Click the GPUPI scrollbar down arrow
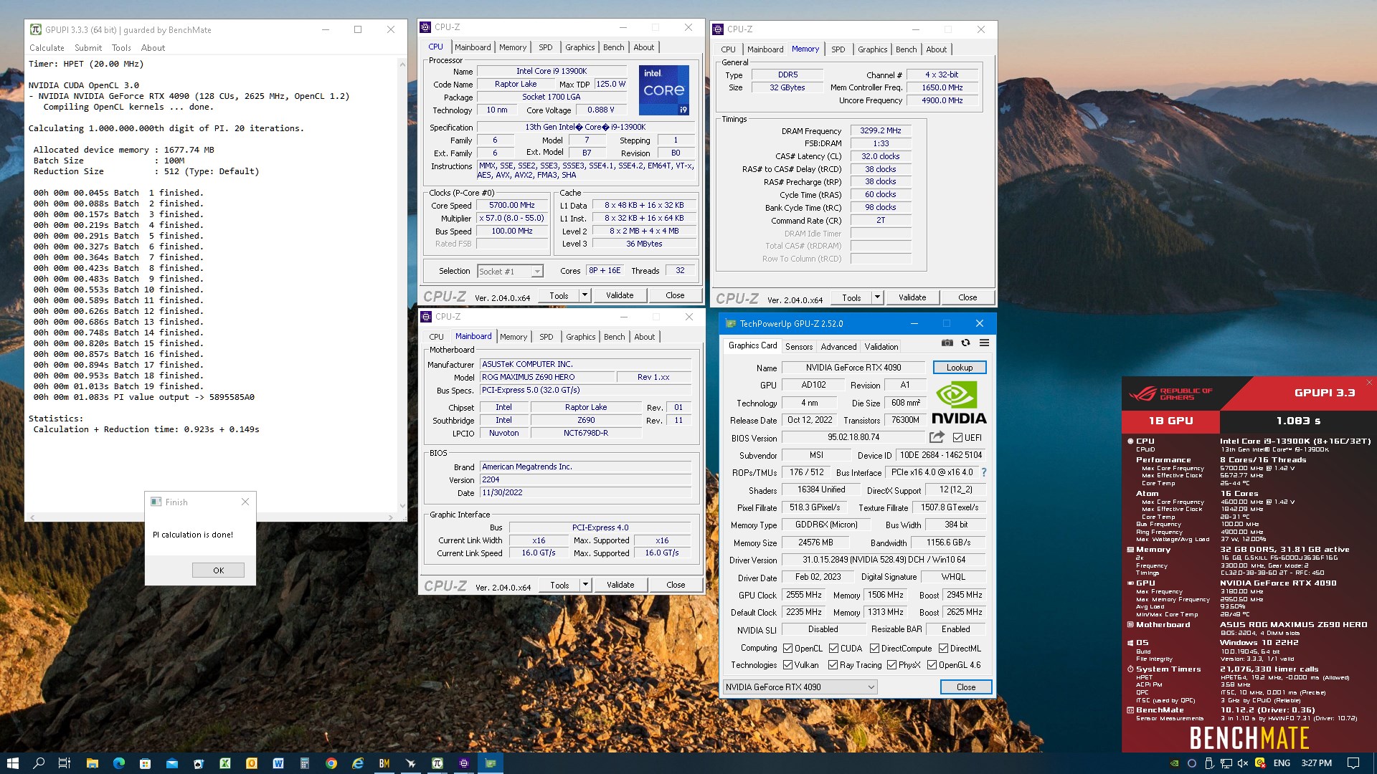1377x774 pixels. 402,506
